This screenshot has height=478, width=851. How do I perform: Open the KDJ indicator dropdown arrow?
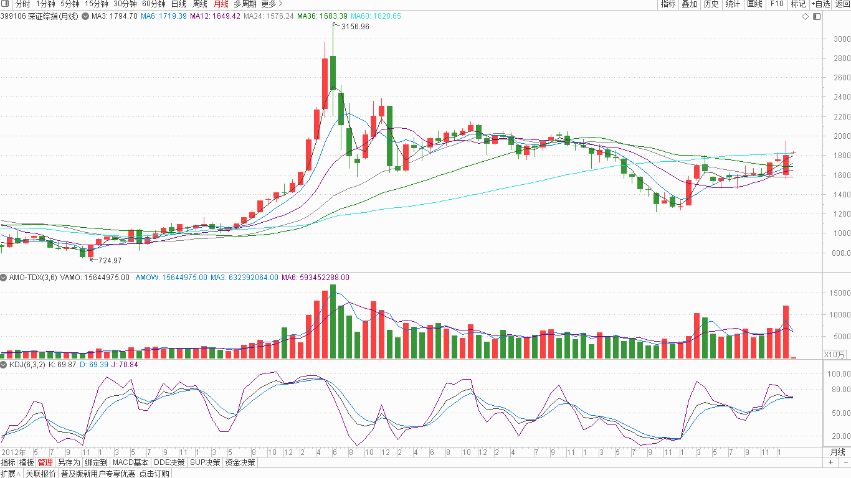click(4, 364)
